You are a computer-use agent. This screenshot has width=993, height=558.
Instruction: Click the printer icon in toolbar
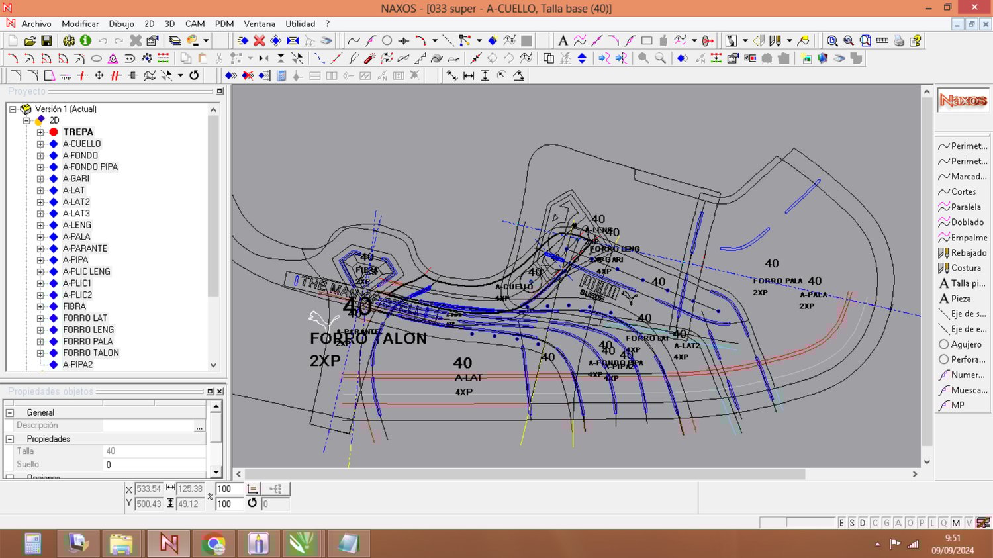(x=898, y=41)
